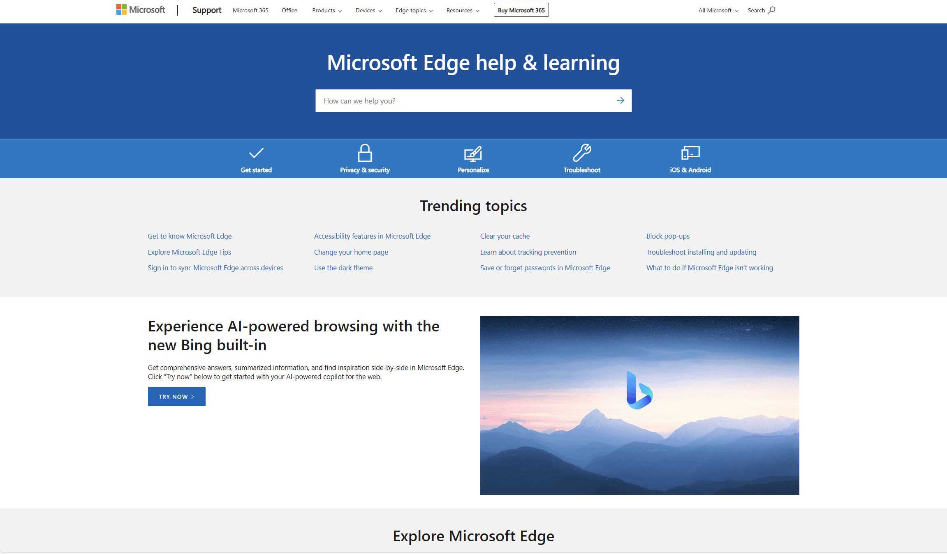Click the Microsoft Edge help & learning title
This screenshot has height=554, width=947.
click(473, 63)
